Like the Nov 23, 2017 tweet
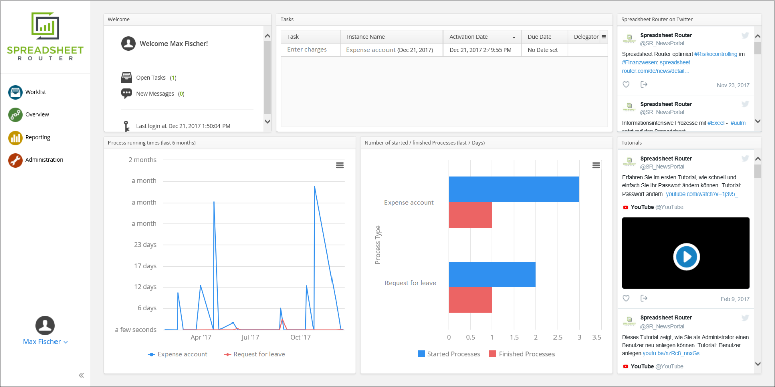Image resolution: width=775 pixels, height=387 pixels. (x=626, y=84)
